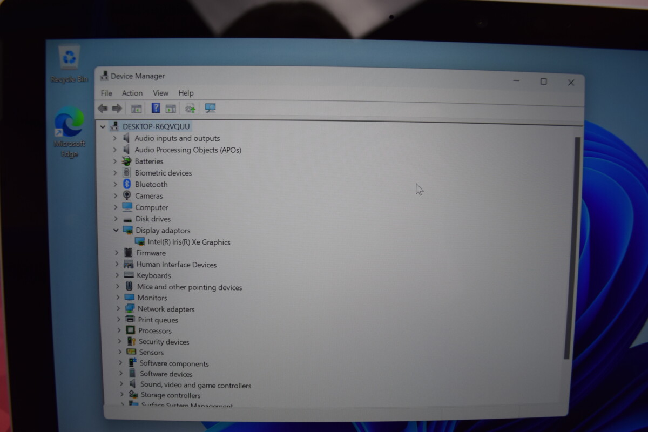This screenshot has height=432, width=648.
Task: Expand the Network adapters chevron
Action: pyautogui.click(x=118, y=308)
